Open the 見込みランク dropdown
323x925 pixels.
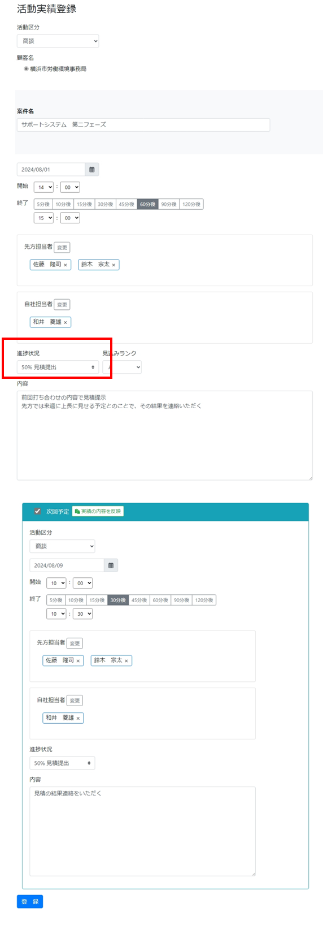coord(122,367)
